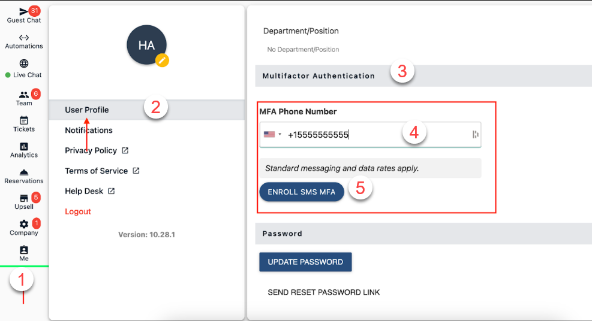Open the Team section

(24, 98)
